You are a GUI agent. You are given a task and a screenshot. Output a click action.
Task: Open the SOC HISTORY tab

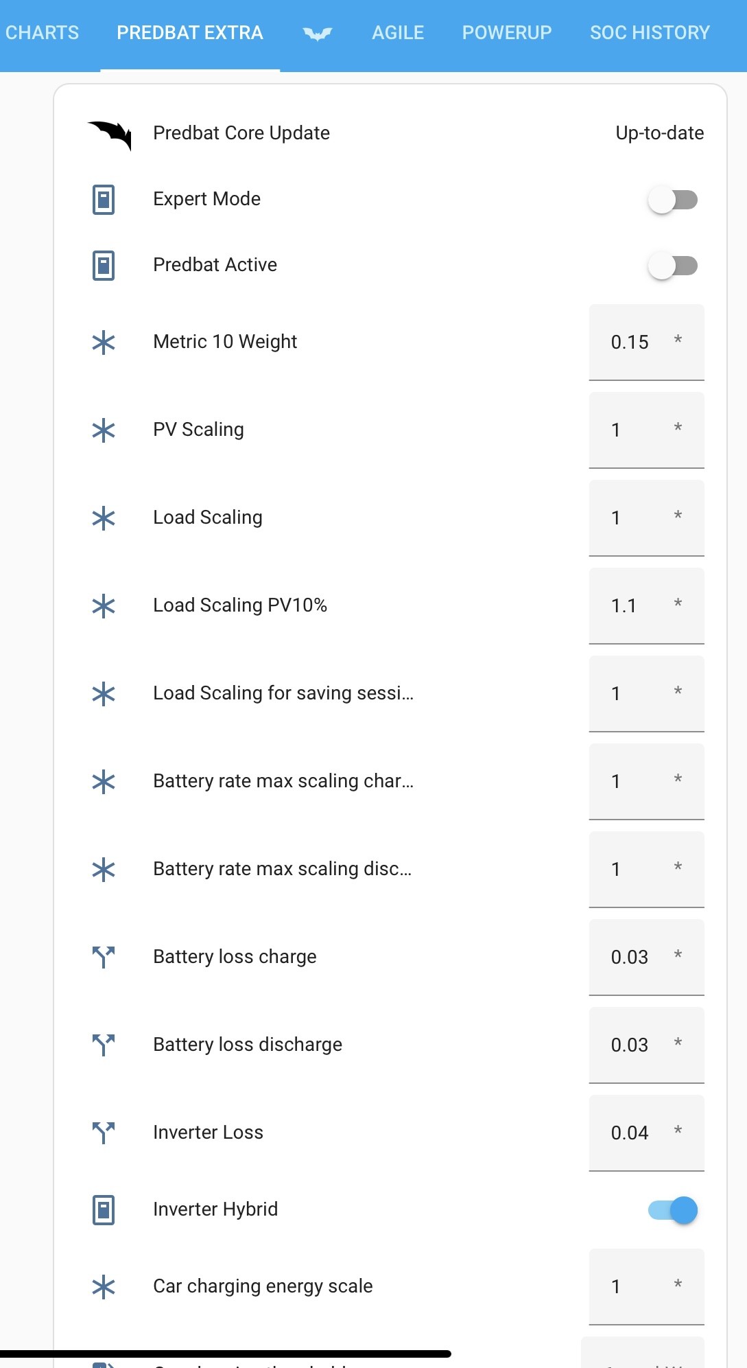(x=650, y=33)
